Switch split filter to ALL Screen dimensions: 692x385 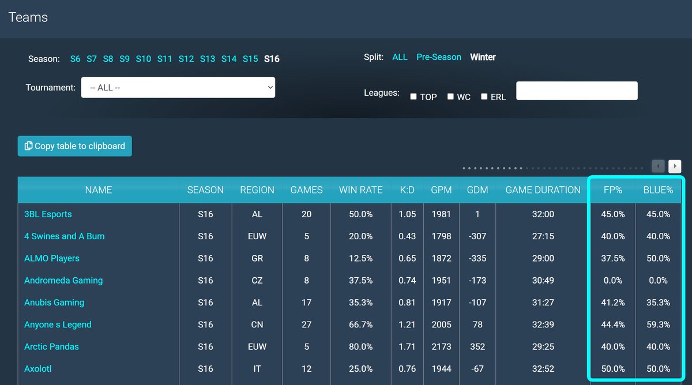pos(400,57)
